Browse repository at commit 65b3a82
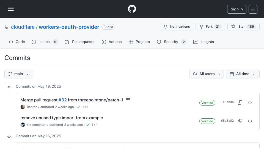Screen dimensions: 264x148 tap(250, 121)
